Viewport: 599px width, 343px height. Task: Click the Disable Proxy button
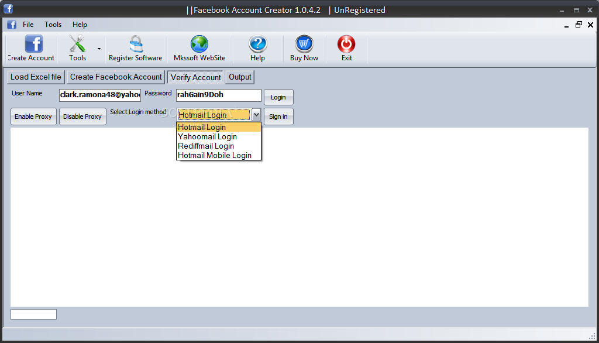pyautogui.click(x=82, y=116)
